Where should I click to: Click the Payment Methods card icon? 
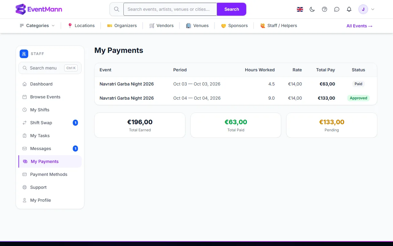[x=25, y=174]
